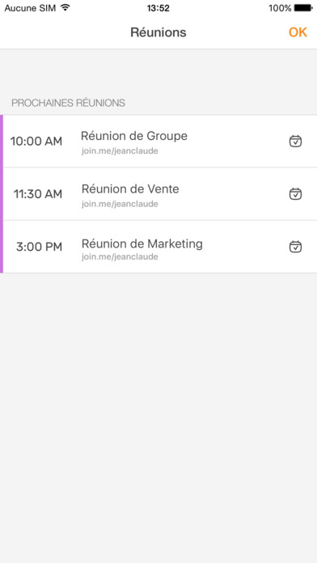Select the 3:00 PM time entry

pos(39,247)
